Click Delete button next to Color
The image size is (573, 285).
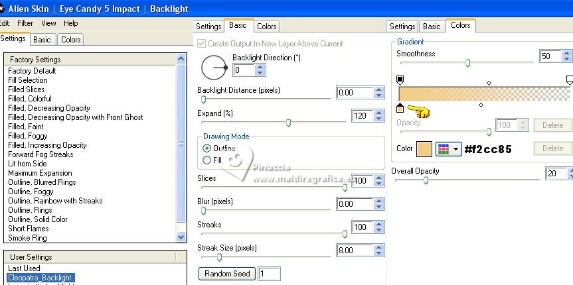click(x=552, y=148)
